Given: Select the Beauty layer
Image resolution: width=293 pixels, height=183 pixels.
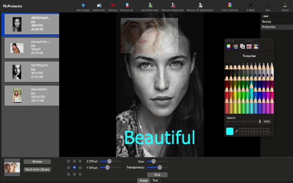Looking at the screenshot, I should click(x=277, y=22).
